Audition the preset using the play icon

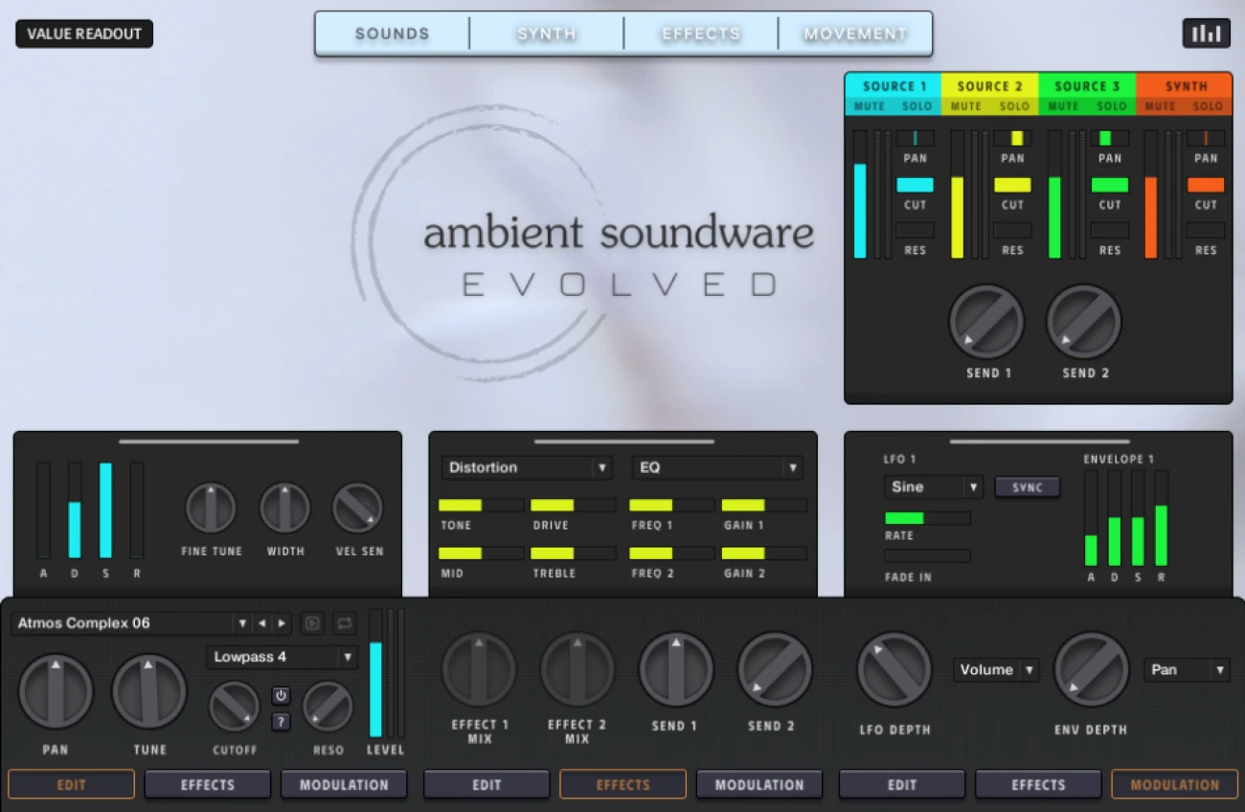pos(312,622)
